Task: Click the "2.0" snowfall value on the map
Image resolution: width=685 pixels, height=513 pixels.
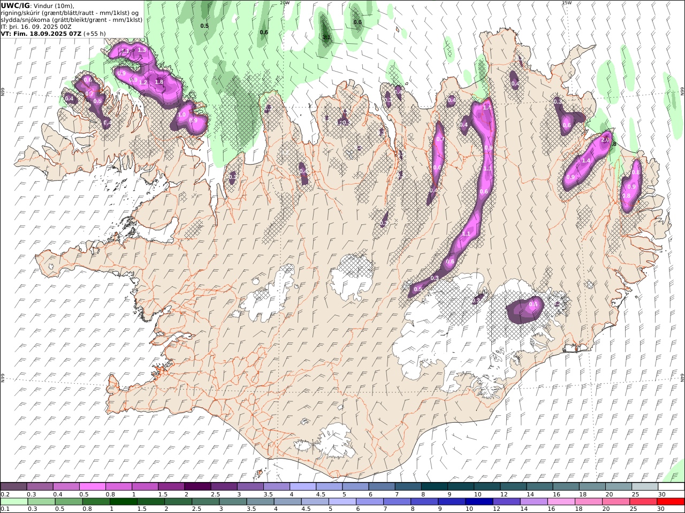Action: click(605, 140)
